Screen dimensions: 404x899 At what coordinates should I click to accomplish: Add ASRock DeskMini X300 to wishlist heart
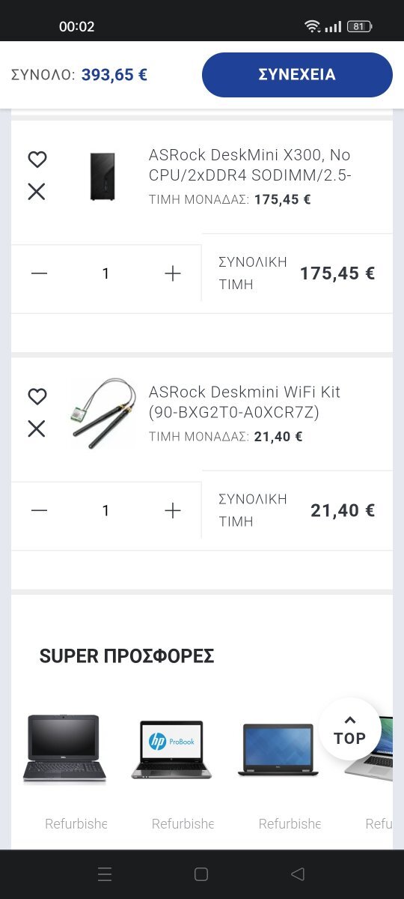[x=37, y=159]
